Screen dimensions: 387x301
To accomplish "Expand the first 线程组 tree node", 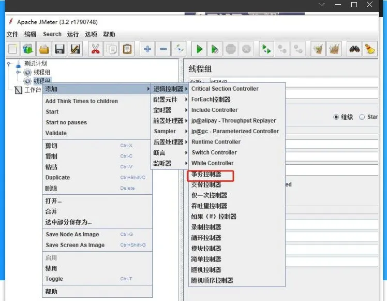I will (18, 72).
